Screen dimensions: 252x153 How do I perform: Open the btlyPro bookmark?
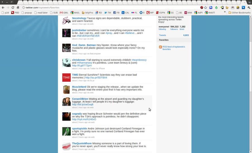[x=87, y=13]
